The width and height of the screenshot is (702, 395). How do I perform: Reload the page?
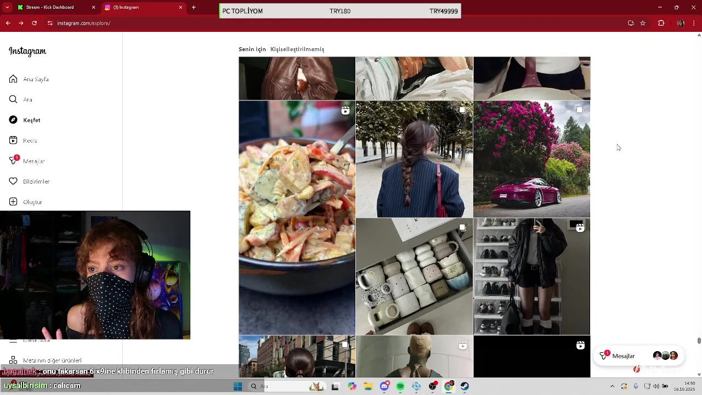pos(34,23)
